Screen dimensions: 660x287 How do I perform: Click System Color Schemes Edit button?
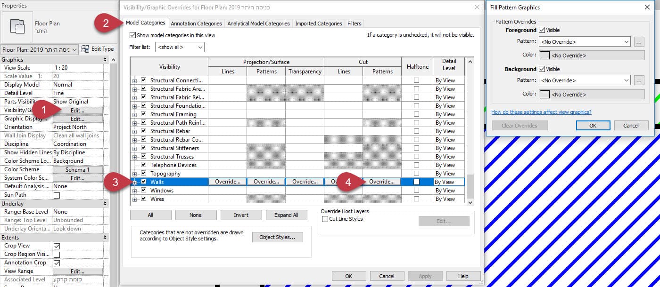coord(78,178)
